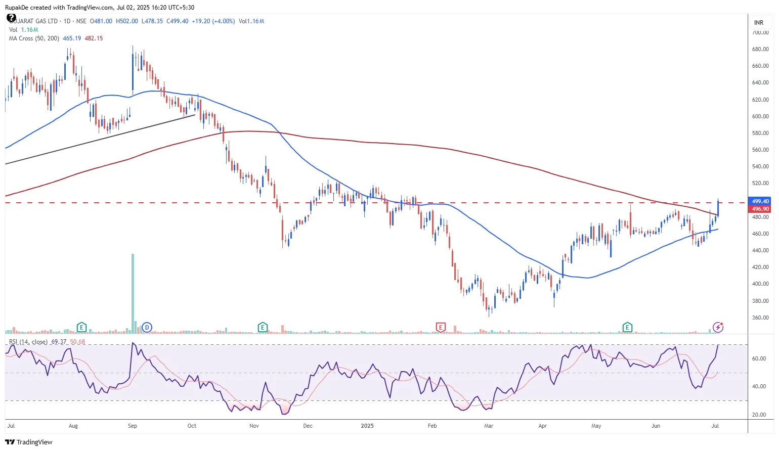Open the earnings E marker near November

click(x=263, y=328)
